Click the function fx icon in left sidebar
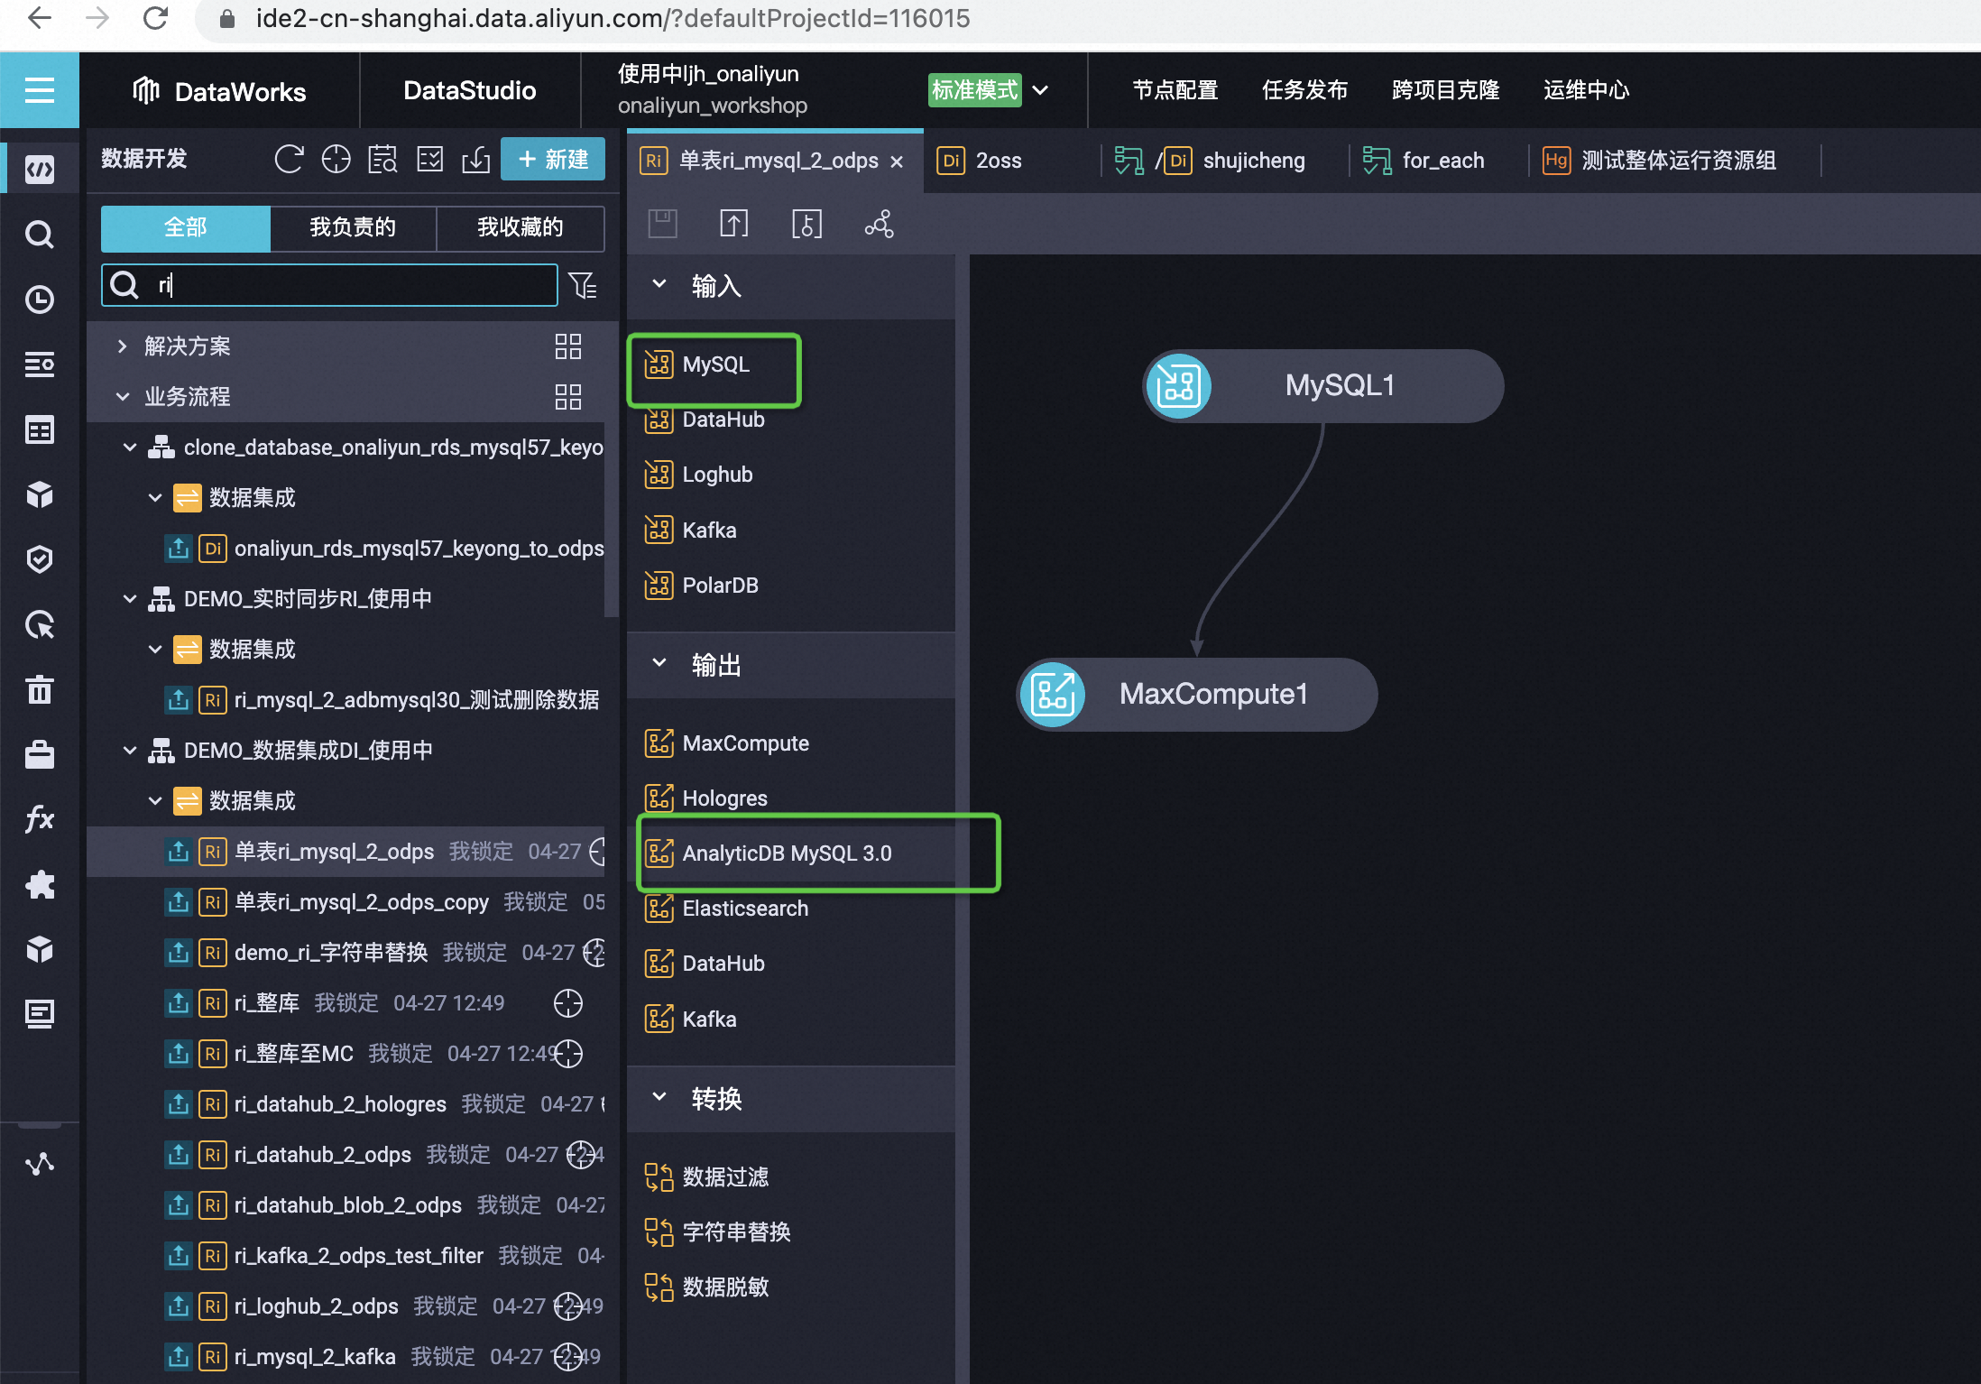 [39, 819]
